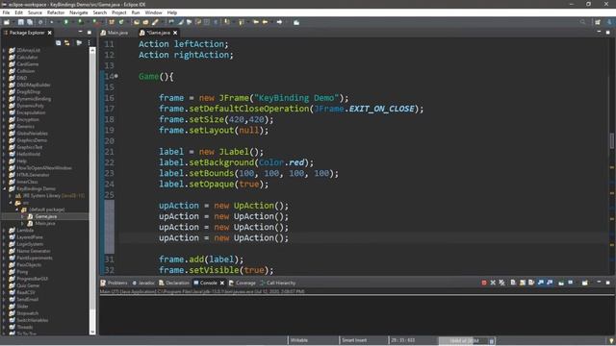Click Link with Editor in Package Explorer

pos(67,42)
